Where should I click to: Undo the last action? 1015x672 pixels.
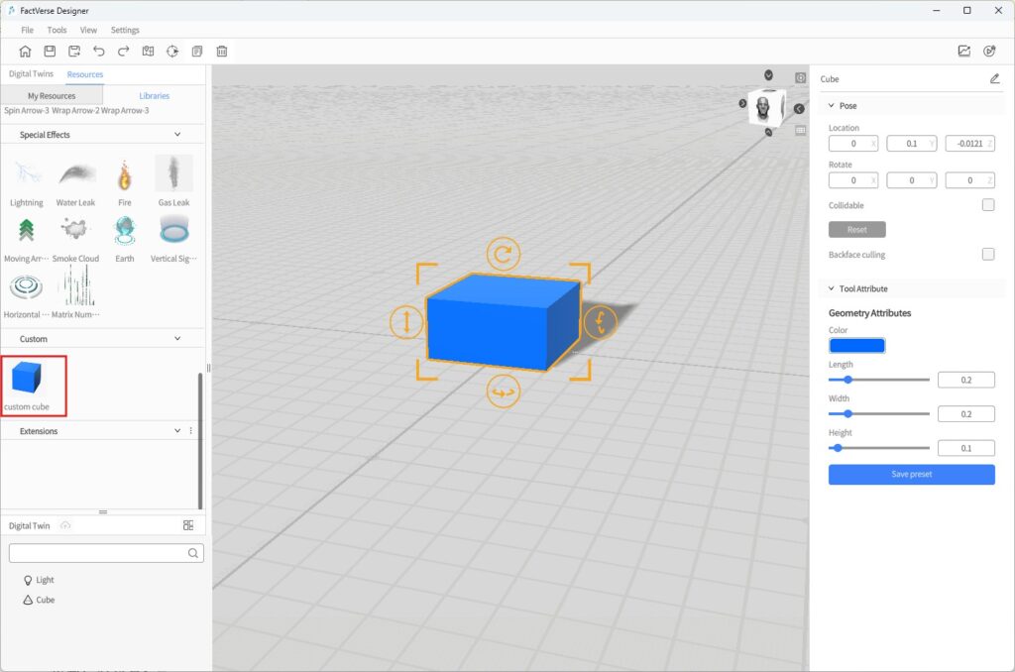[x=99, y=52]
